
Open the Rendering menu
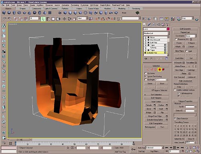pyautogui.click(x=75, y=5)
